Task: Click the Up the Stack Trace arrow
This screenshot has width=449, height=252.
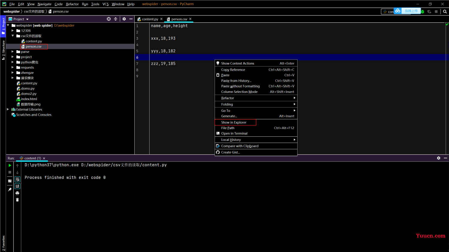Action: (x=17, y=165)
